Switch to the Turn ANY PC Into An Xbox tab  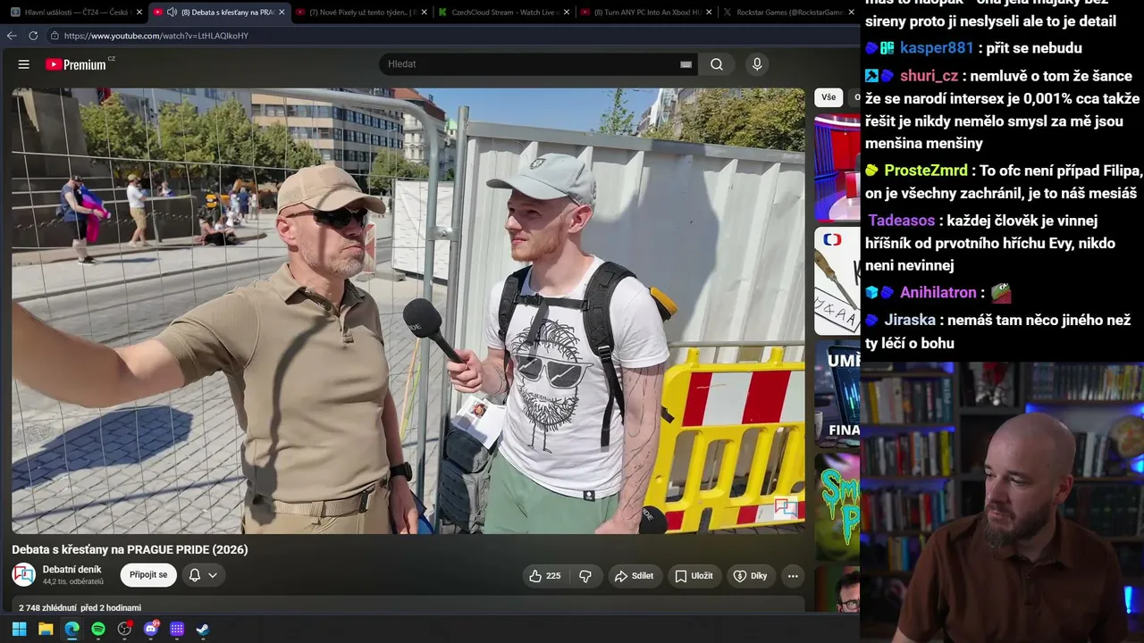point(645,13)
